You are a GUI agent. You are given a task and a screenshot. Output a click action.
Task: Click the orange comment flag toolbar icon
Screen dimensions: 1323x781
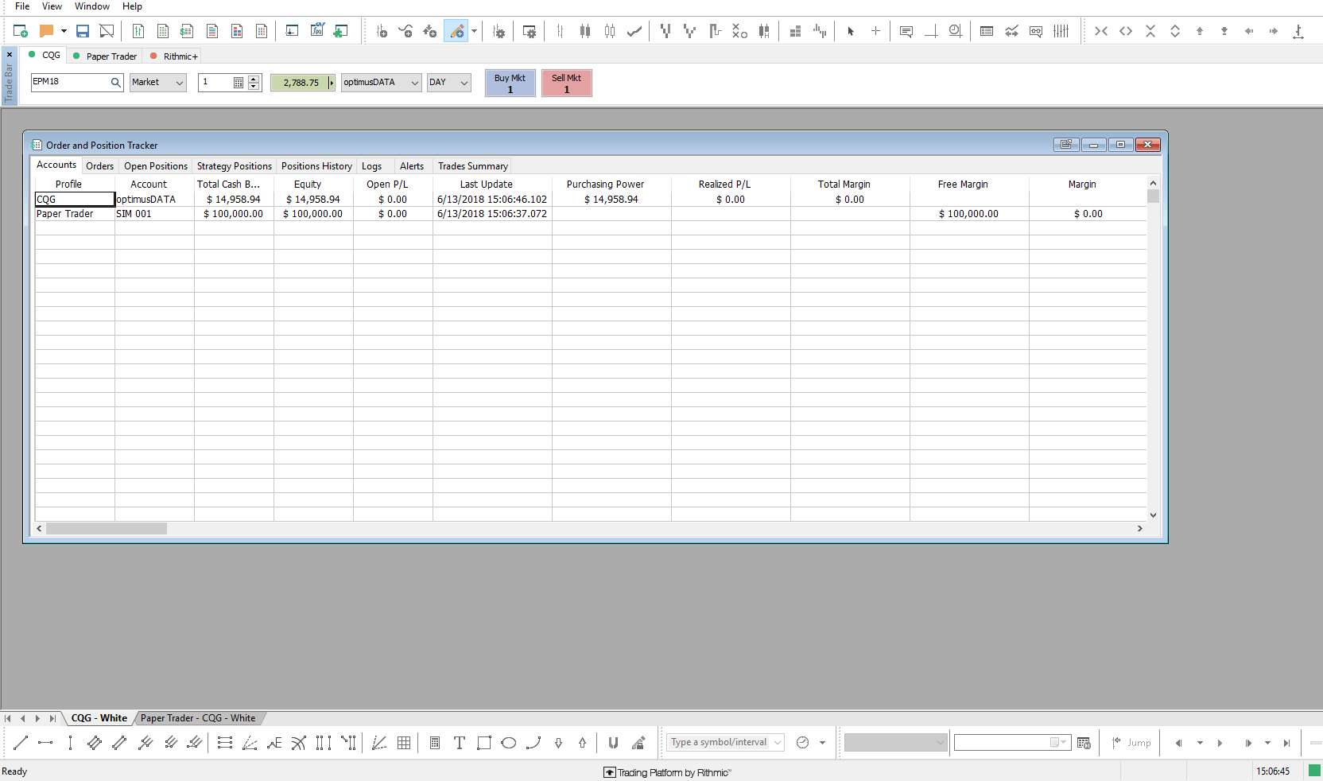46,31
